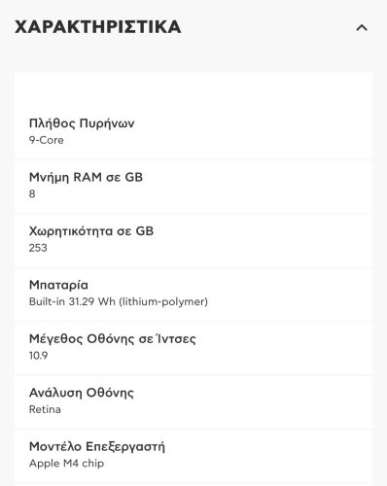
Task: Select the Μνήμη RAM σε GB label
Action: click(x=86, y=177)
